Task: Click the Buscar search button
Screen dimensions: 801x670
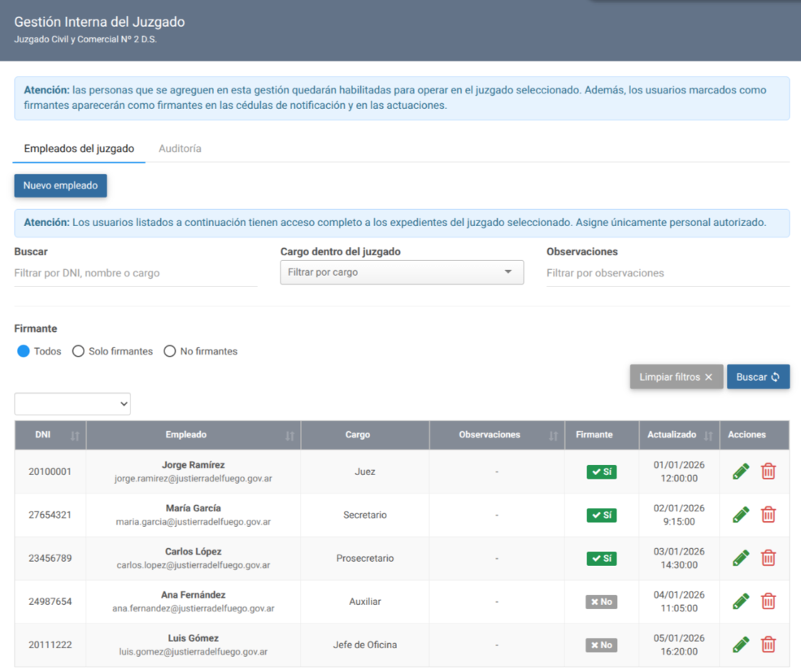Action: (x=758, y=376)
